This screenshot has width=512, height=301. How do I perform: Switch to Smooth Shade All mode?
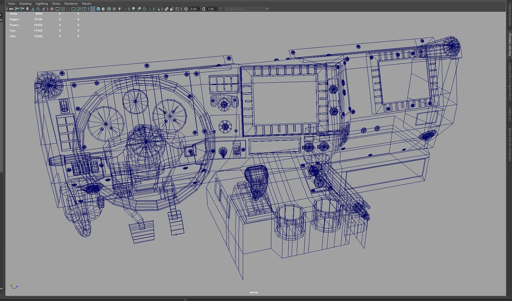[x=98, y=9]
